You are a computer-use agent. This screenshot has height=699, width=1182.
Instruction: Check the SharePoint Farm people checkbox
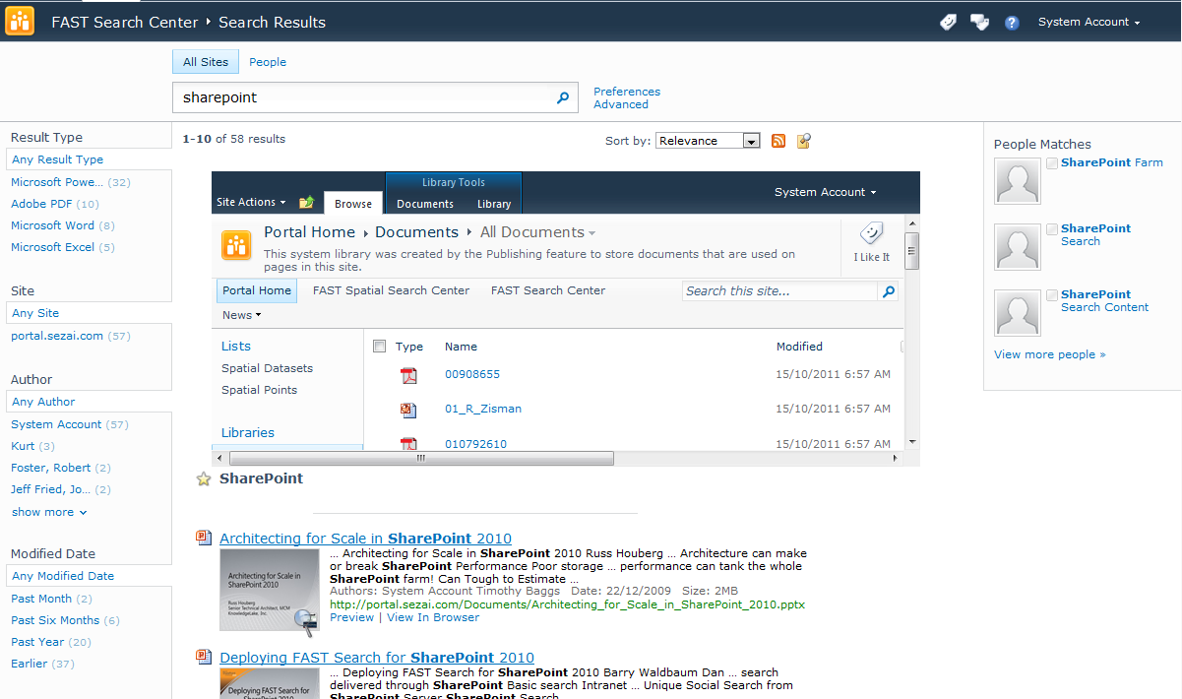click(1052, 163)
